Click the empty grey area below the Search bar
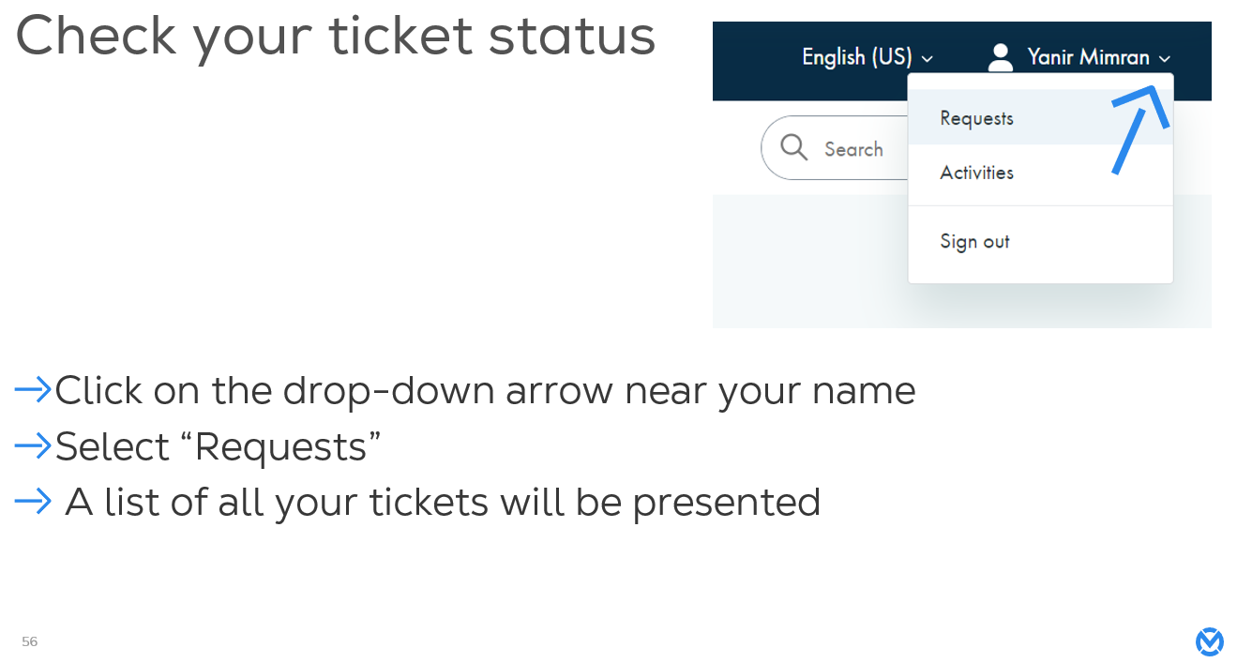The width and height of the screenshot is (1237, 663). pyautogui.click(x=807, y=263)
